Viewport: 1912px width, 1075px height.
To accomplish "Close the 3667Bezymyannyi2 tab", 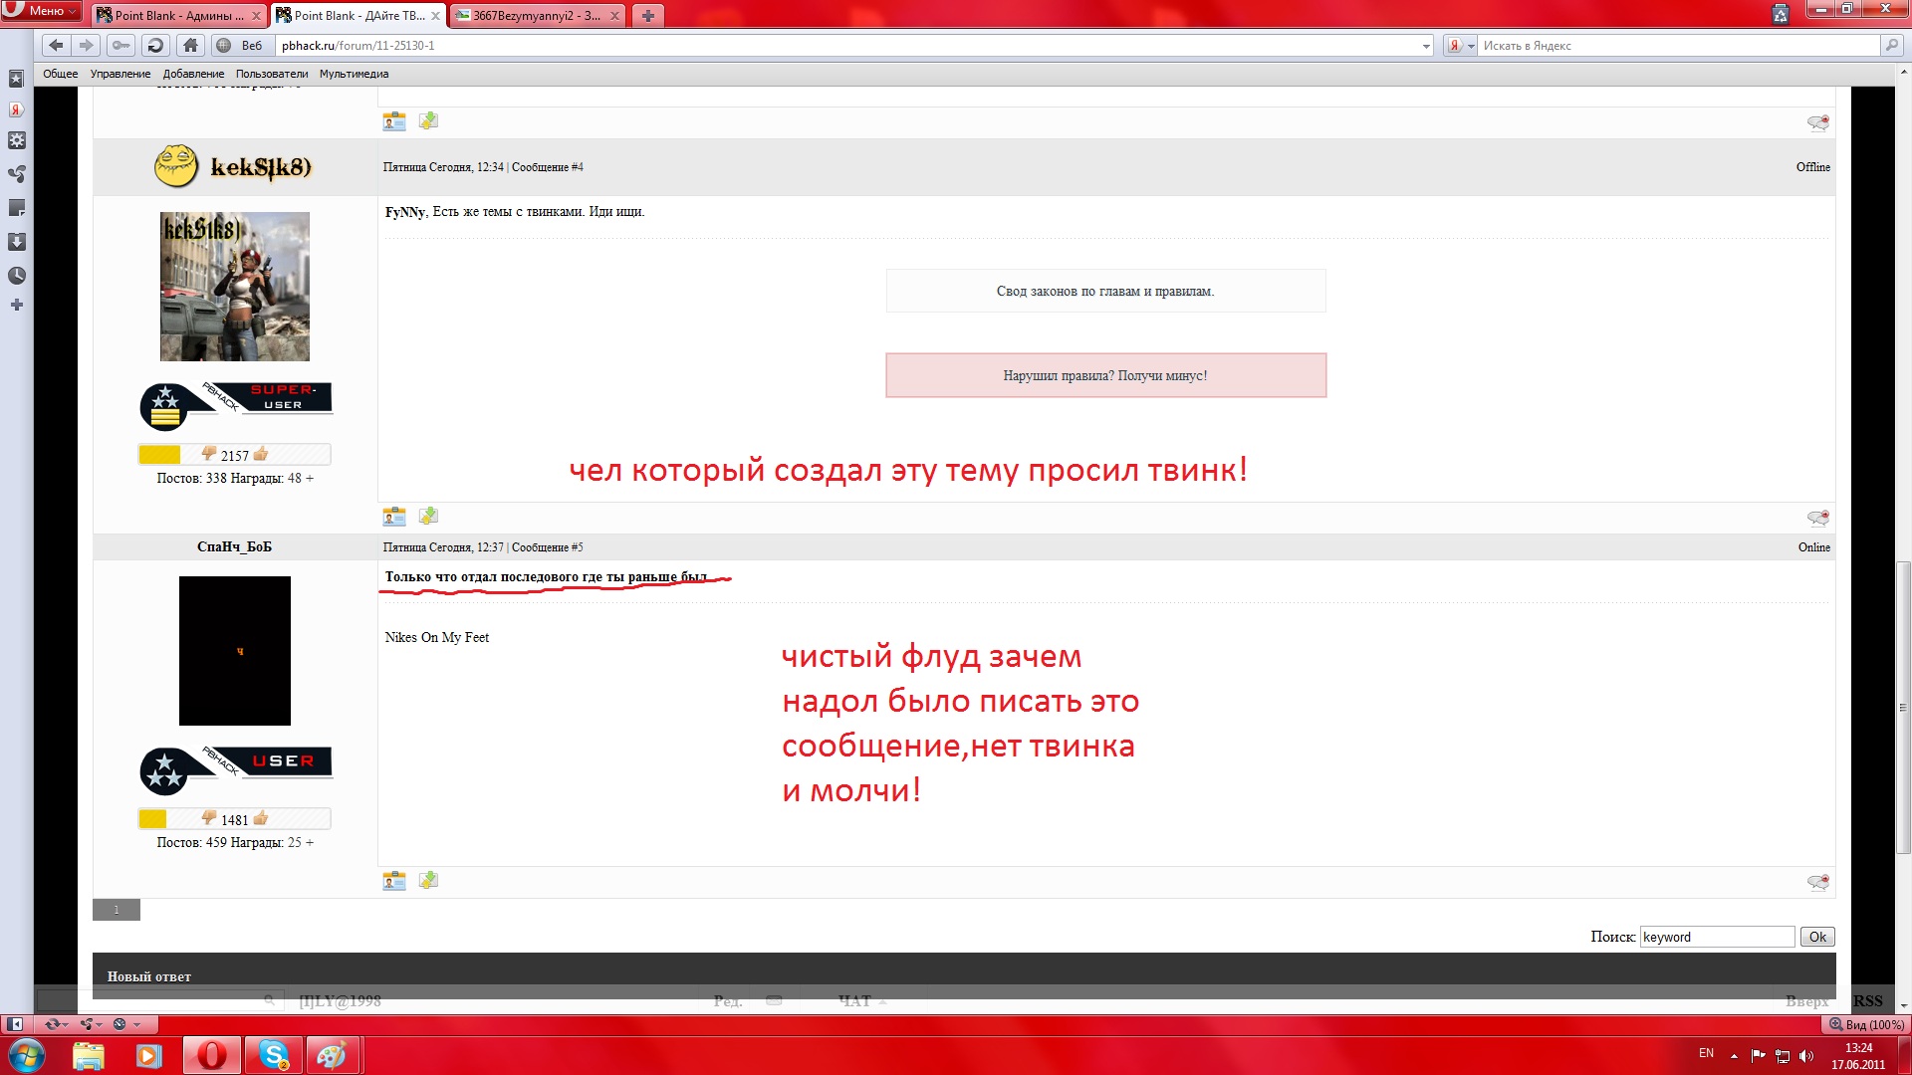I will tap(614, 16).
